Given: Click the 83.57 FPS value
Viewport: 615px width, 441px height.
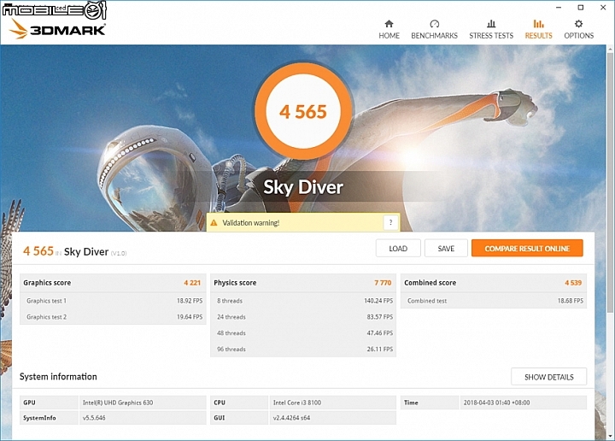Looking at the screenshot, I should pos(379,317).
